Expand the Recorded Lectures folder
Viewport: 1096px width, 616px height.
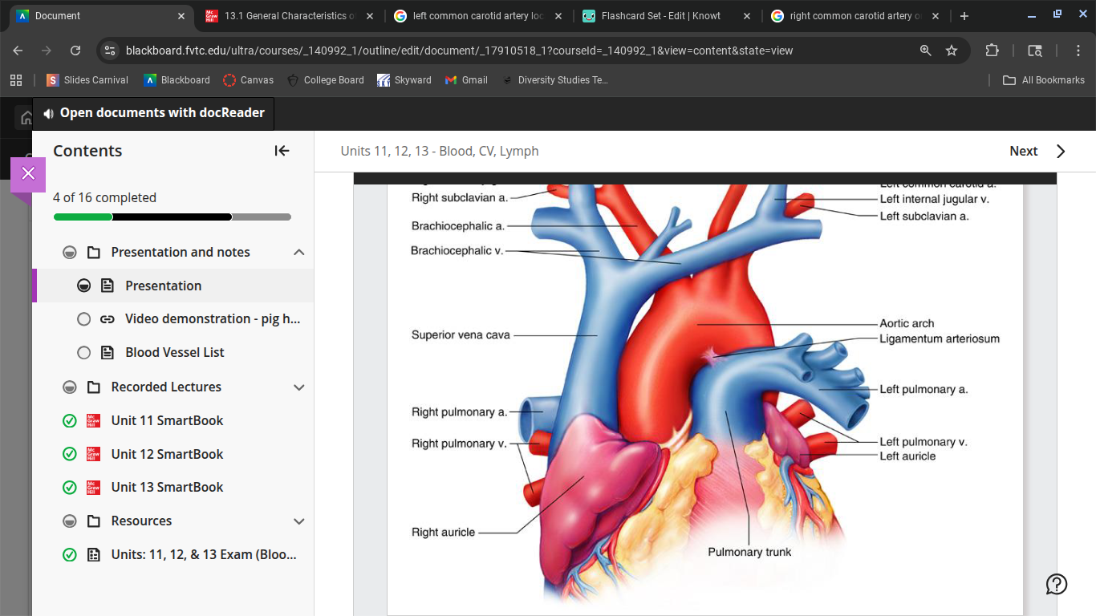point(299,387)
